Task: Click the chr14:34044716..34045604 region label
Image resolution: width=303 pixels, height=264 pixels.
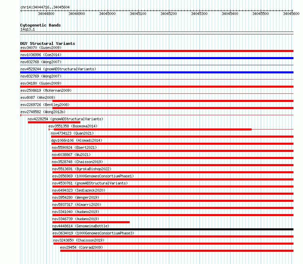Action: [45, 7]
